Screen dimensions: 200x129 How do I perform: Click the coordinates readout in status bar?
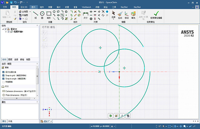100,126
